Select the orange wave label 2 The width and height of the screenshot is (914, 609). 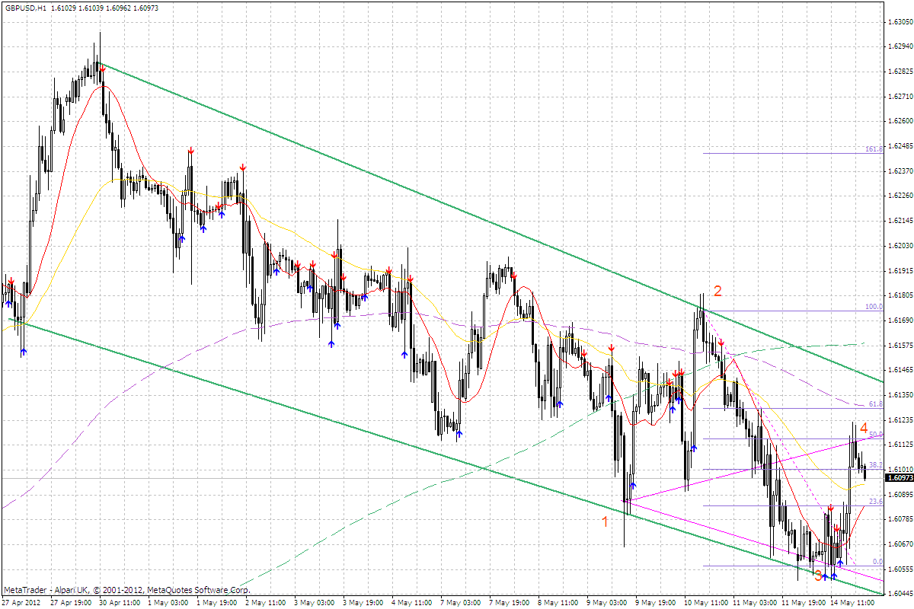(x=717, y=290)
